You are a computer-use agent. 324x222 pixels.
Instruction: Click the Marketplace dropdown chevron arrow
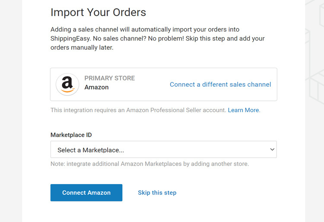[272, 150]
